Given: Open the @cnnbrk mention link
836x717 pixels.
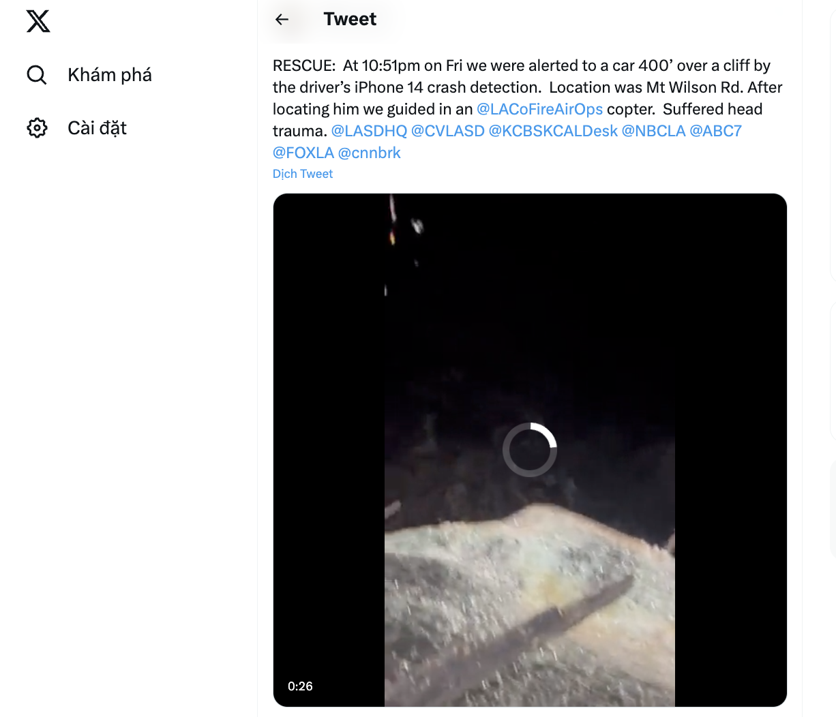Looking at the screenshot, I should point(370,153).
